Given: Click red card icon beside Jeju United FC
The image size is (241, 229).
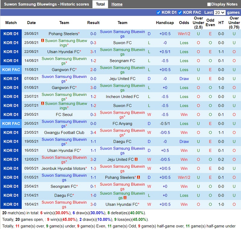Looking at the screenshot, I should [x=136, y=160].
